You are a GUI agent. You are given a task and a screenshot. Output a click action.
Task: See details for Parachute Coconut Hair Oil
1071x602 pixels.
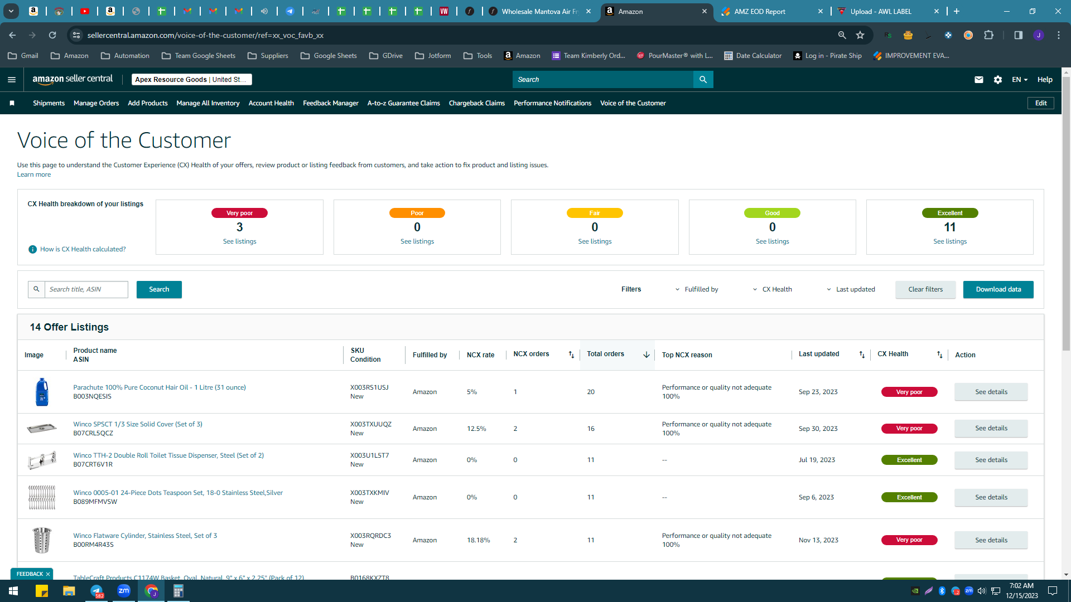(991, 392)
